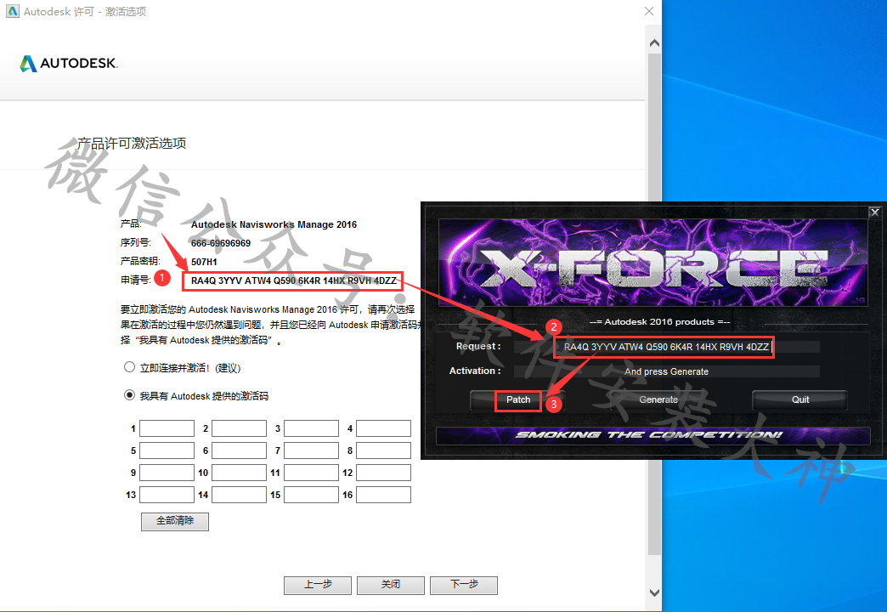
Task: Click activation code field 4
Action: (383, 428)
